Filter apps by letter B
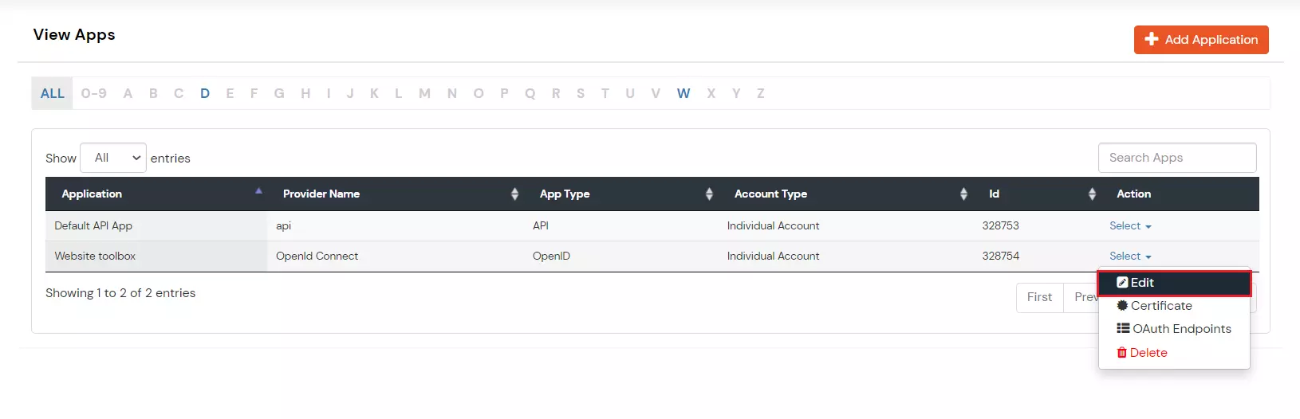This screenshot has height=419, width=1300. (x=153, y=93)
